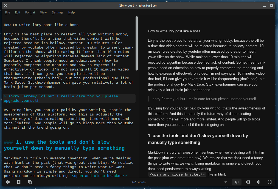Image resolution: width=278 pixels, height=189 pixels.
Task: Open the Format menu
Action: click(x=30, y=12)
